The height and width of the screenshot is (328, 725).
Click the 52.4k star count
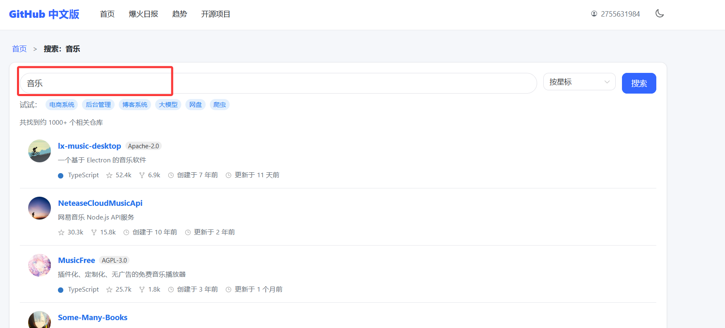(123, 175)
